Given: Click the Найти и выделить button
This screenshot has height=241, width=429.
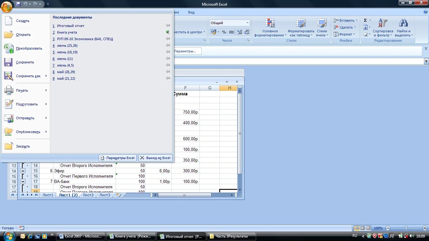Looking at the screenshot, I should [x=404, y=28].
